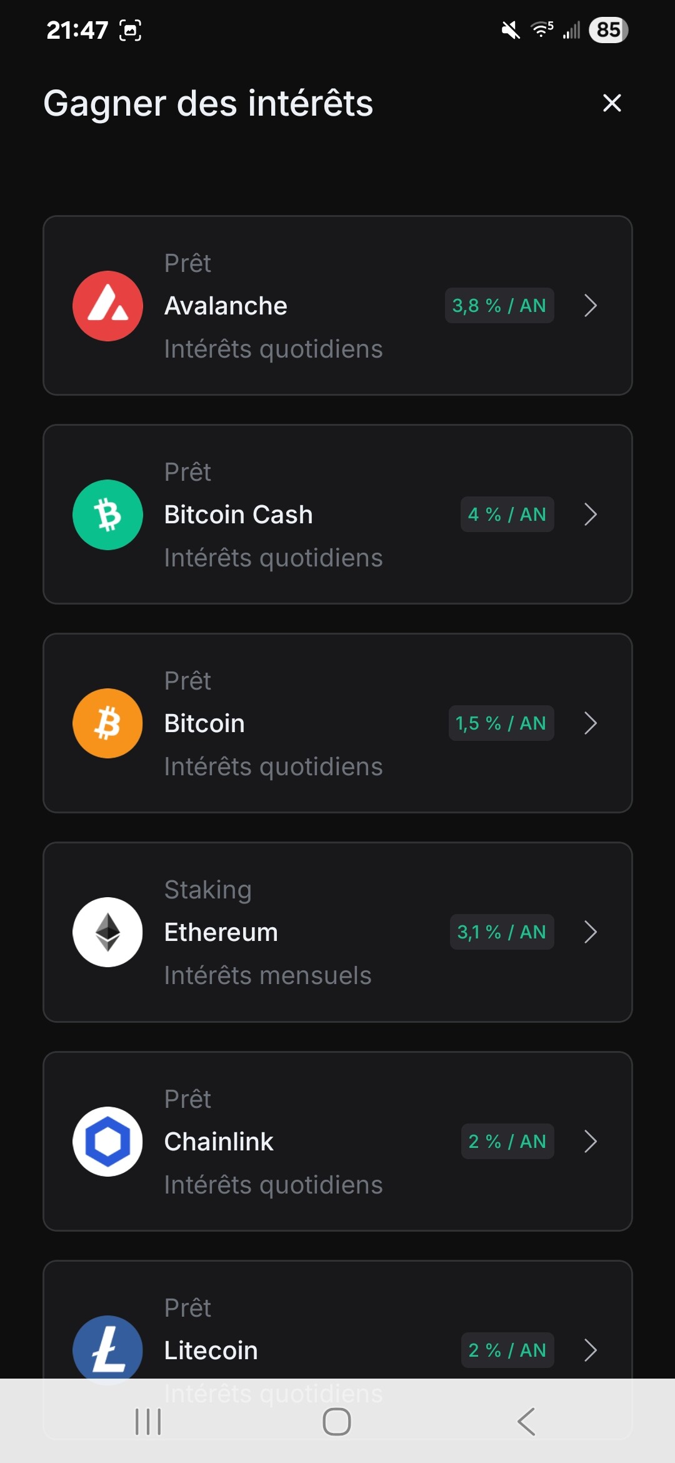Tap the Chainlink row chevron
The width and height of the screenshot is (675, 1463).
[x=591, y=1142]
